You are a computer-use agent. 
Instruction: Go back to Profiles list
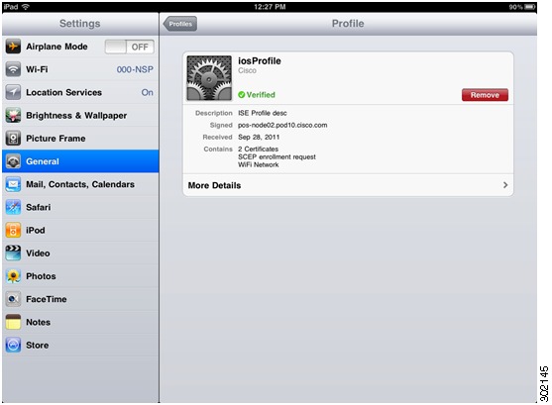point(180,24)
